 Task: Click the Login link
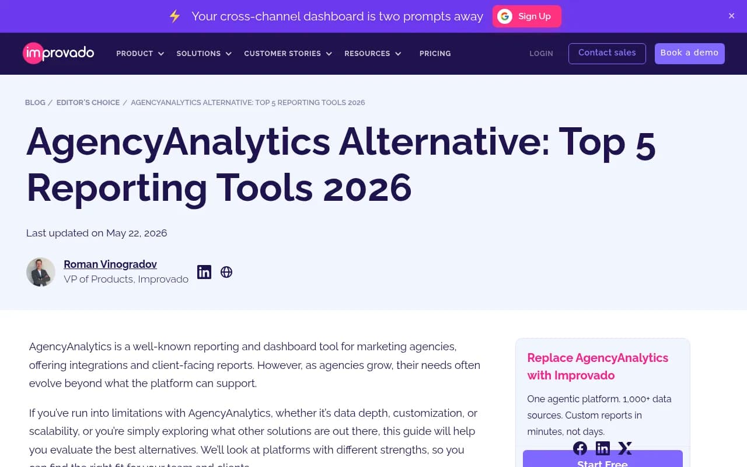(x=541, y=54)
